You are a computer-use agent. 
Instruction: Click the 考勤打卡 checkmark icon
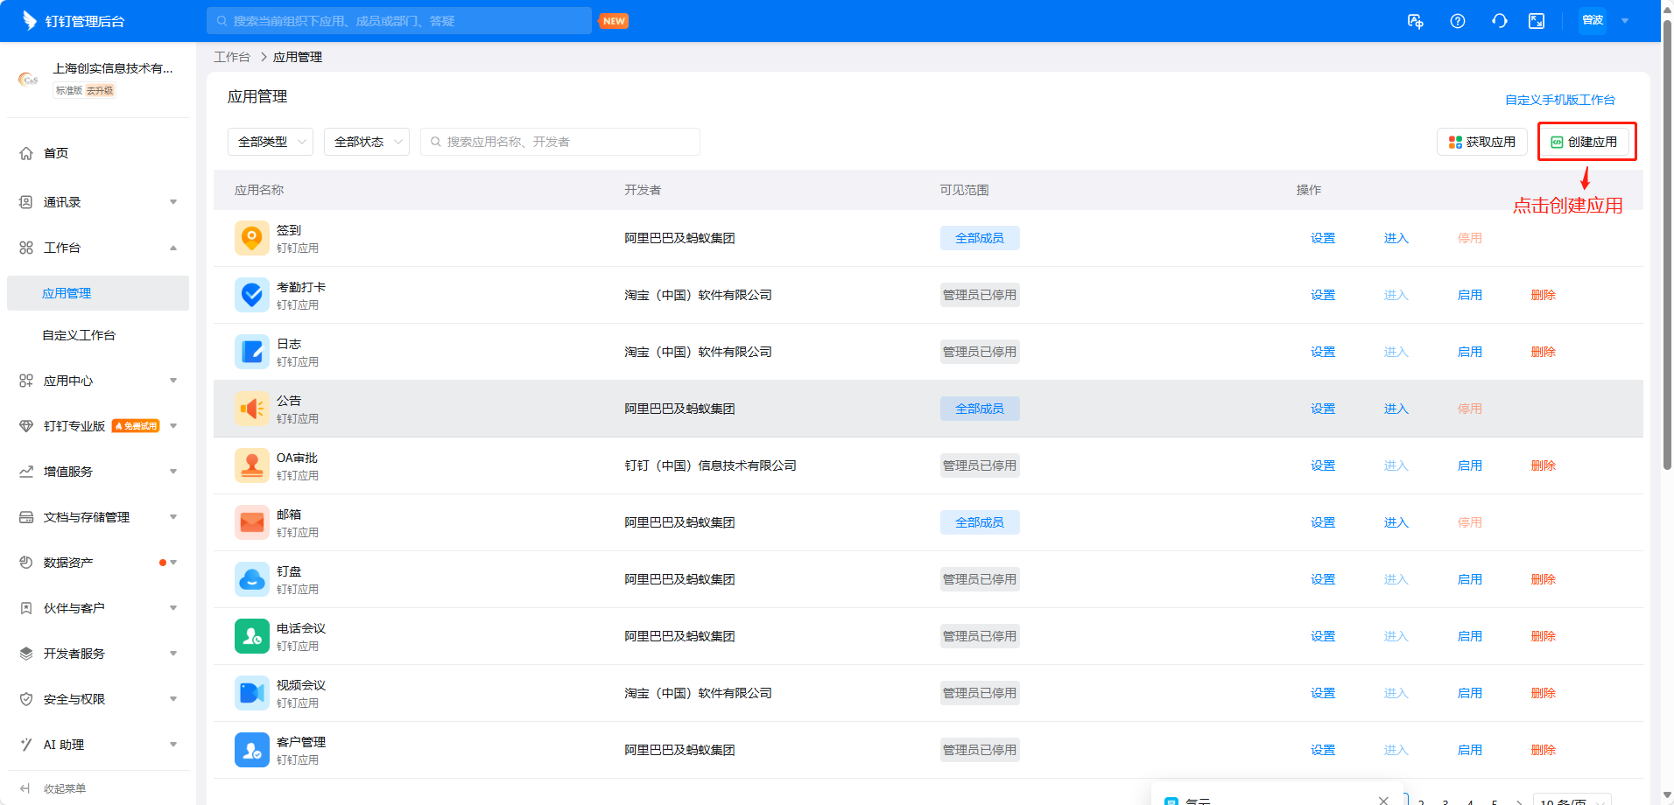[x=251, y=295]
